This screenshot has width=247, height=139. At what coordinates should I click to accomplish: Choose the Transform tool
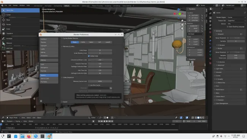pyautogui.click(x=20, y=34)
